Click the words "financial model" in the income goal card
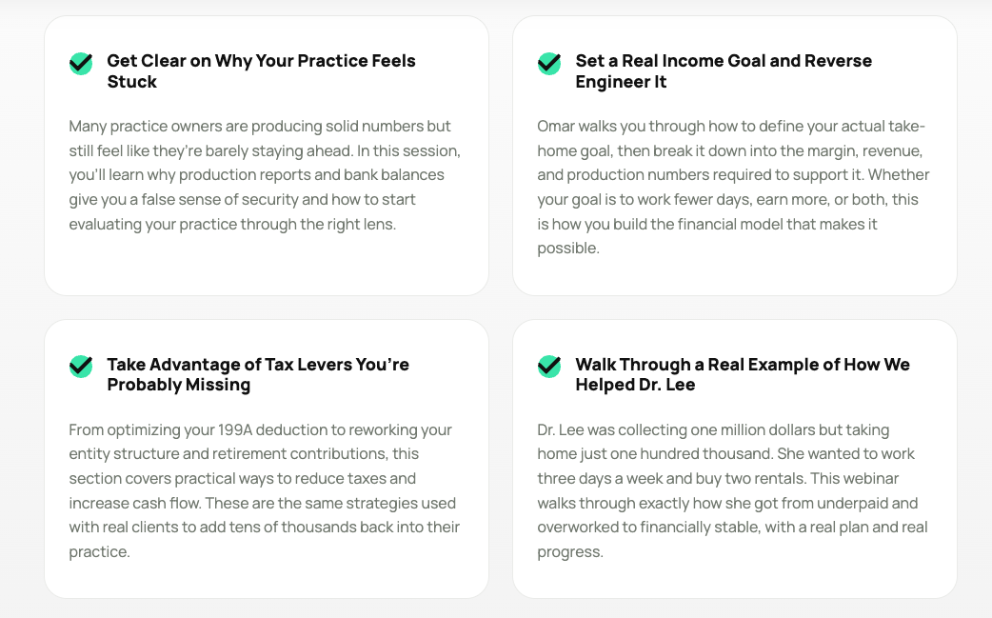This screenshot has height=618, width=992. pyautogui.click(x=728, y=225)
